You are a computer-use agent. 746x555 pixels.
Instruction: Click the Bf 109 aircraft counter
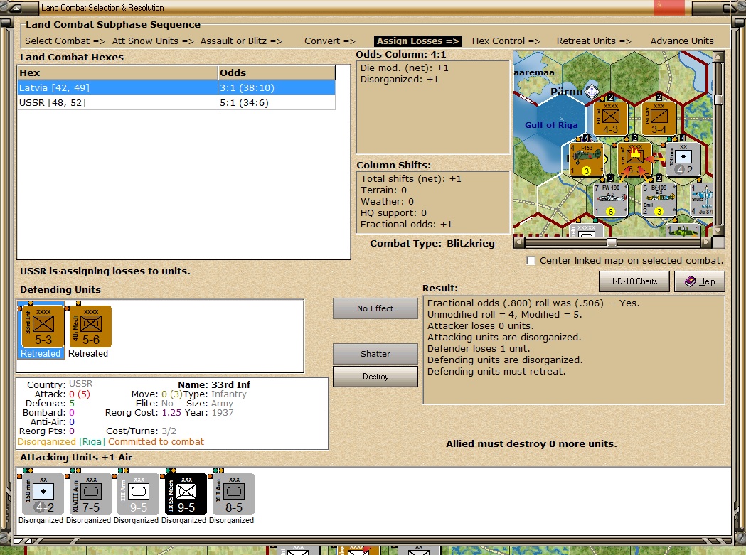tap(659, 200)
